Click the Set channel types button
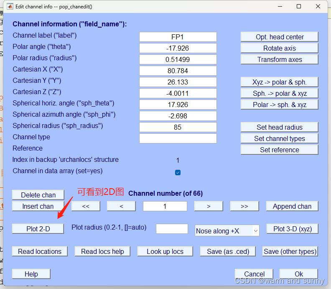Screen dimensions: 331x289 click(x=280, y=138)
